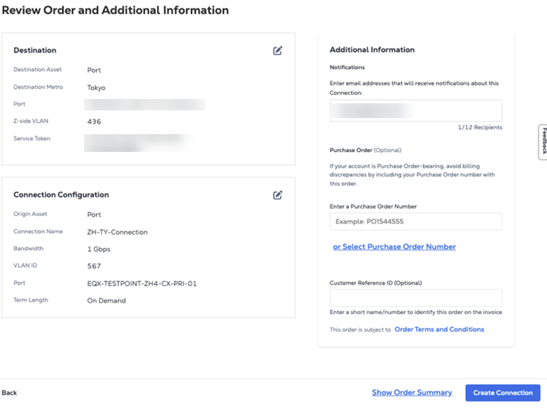This screenshot has width=547, height=411.
Task: Select the EQX-TESTPOINT-ZH4-CX-PRI-01 port value
Action: 142,284
